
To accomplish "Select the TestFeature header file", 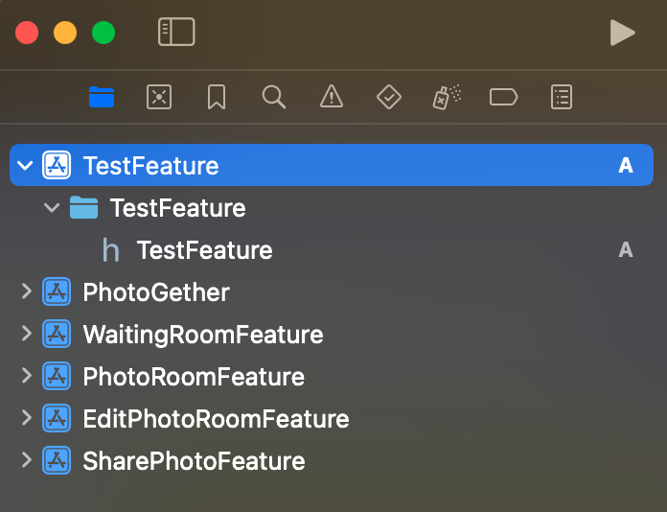I will tap(204, 250).
